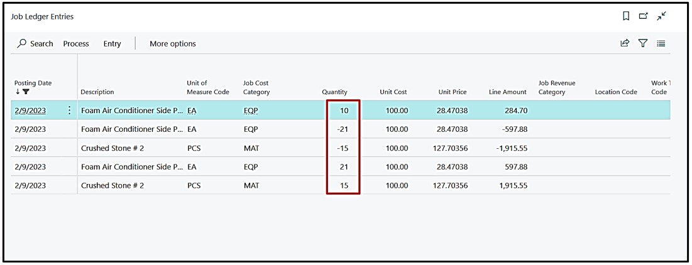Open row options three-dot menu
The width and height of the screenshot is (692, 265).
[69, 111]
